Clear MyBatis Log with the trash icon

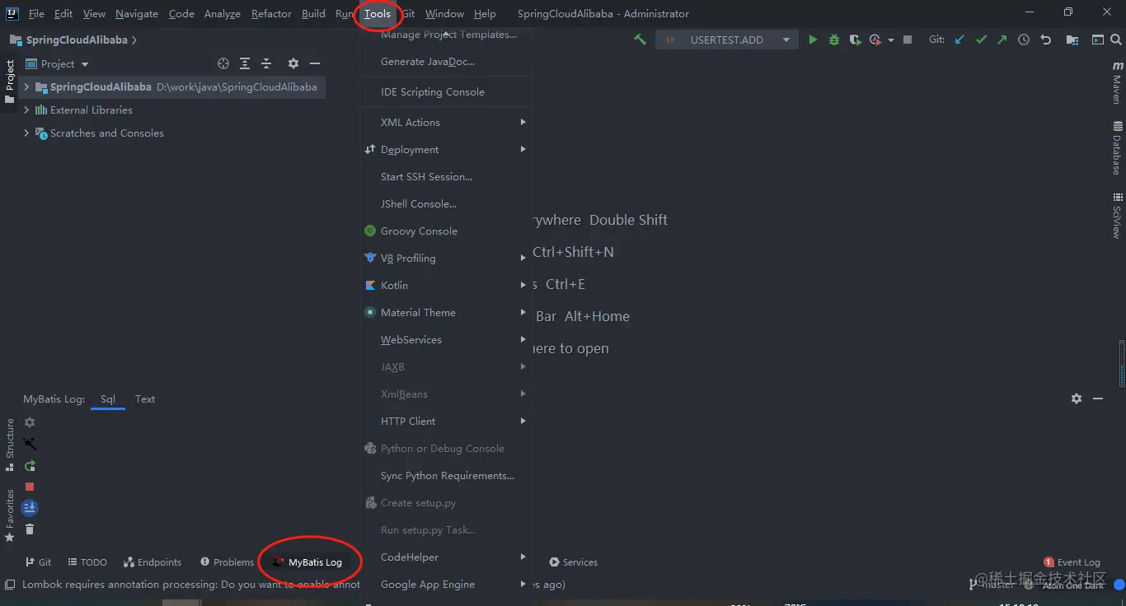point(30,529)
